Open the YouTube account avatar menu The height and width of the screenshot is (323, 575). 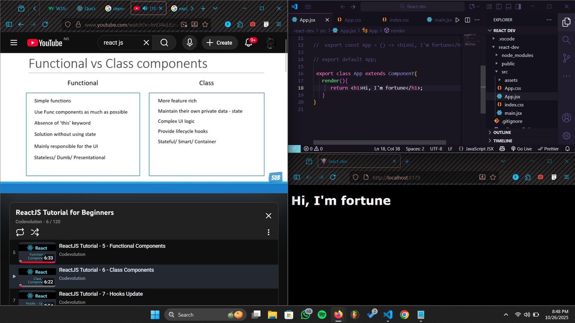pos(270,43)
